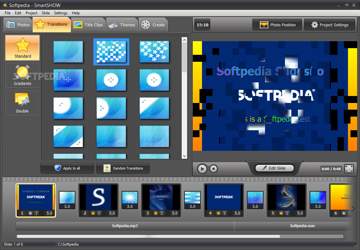Toggle the star icon on slide 1
This screenshot has width=360, height=250.
tap(30, 213)
